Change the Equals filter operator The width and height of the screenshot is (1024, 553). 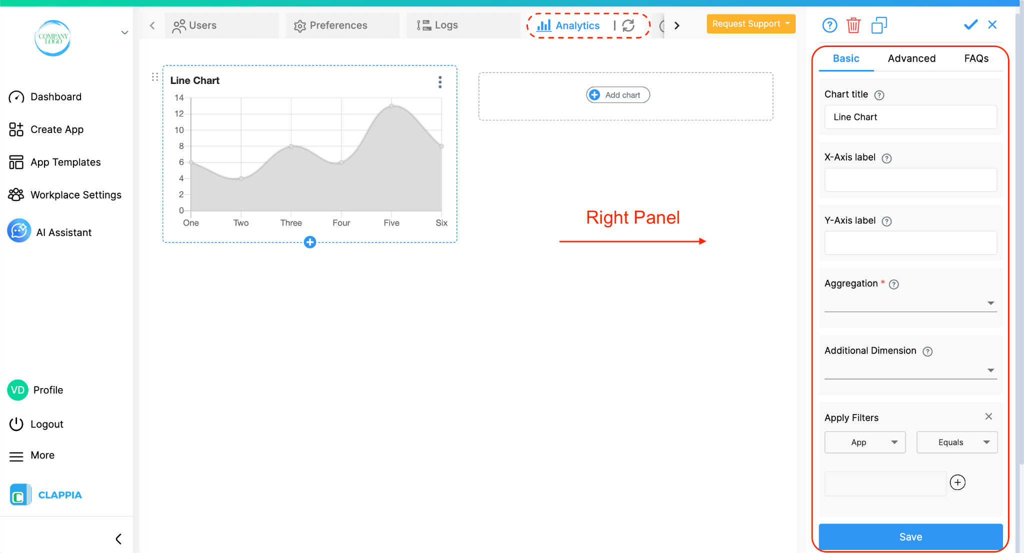pyautogui.click(x=956, y=442)
